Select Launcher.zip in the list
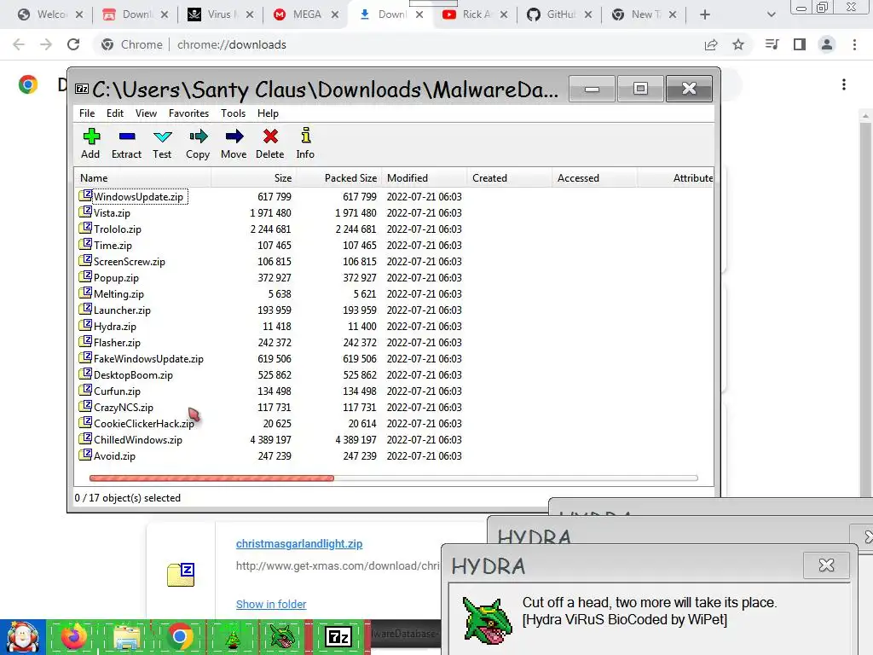 pos(122,310)
